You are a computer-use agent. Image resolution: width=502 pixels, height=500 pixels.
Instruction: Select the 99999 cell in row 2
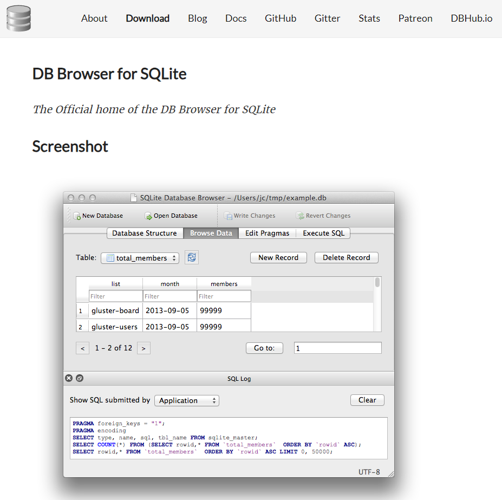point(224,326)
